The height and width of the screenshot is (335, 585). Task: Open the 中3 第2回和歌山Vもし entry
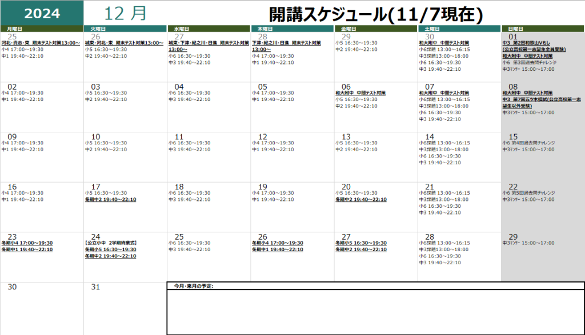528,43
